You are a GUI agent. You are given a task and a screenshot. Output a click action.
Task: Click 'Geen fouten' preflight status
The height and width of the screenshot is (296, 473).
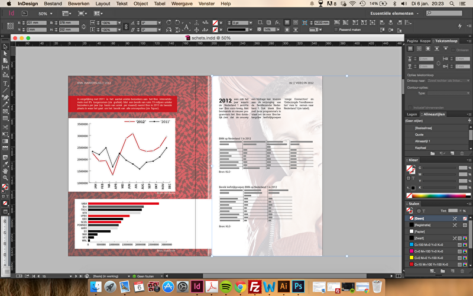click(x=145, y=276)
